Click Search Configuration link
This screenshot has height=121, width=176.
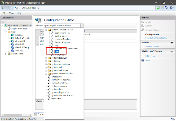pos(156,38)
